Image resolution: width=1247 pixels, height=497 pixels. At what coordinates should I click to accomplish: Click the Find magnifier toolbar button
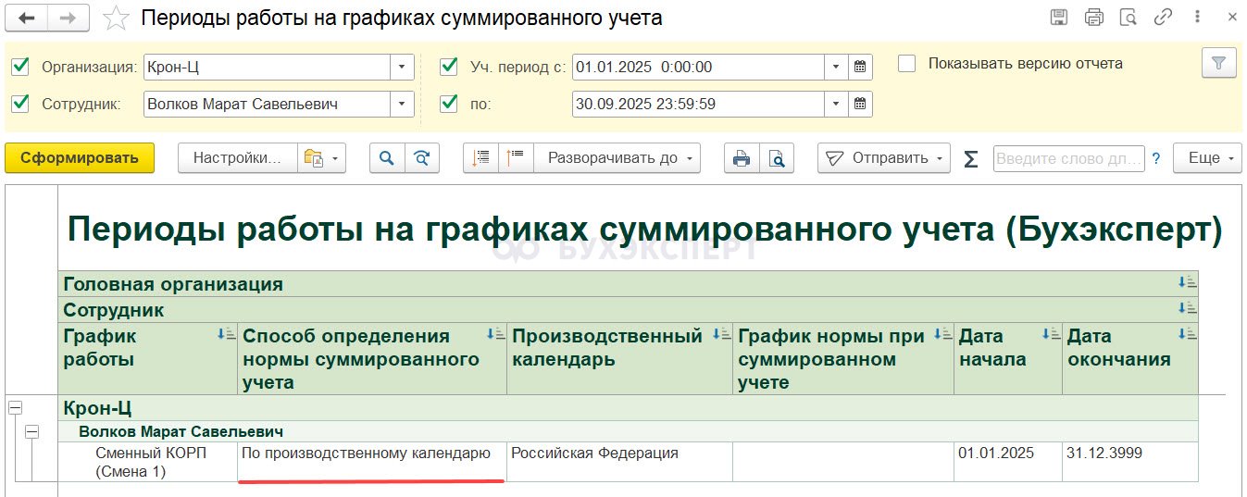click(387, 158)
